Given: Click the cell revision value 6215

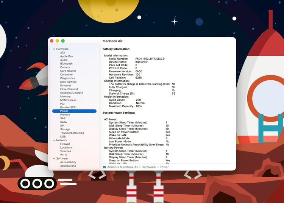Looking at the screenshot, I should click(x=139, y=78).
